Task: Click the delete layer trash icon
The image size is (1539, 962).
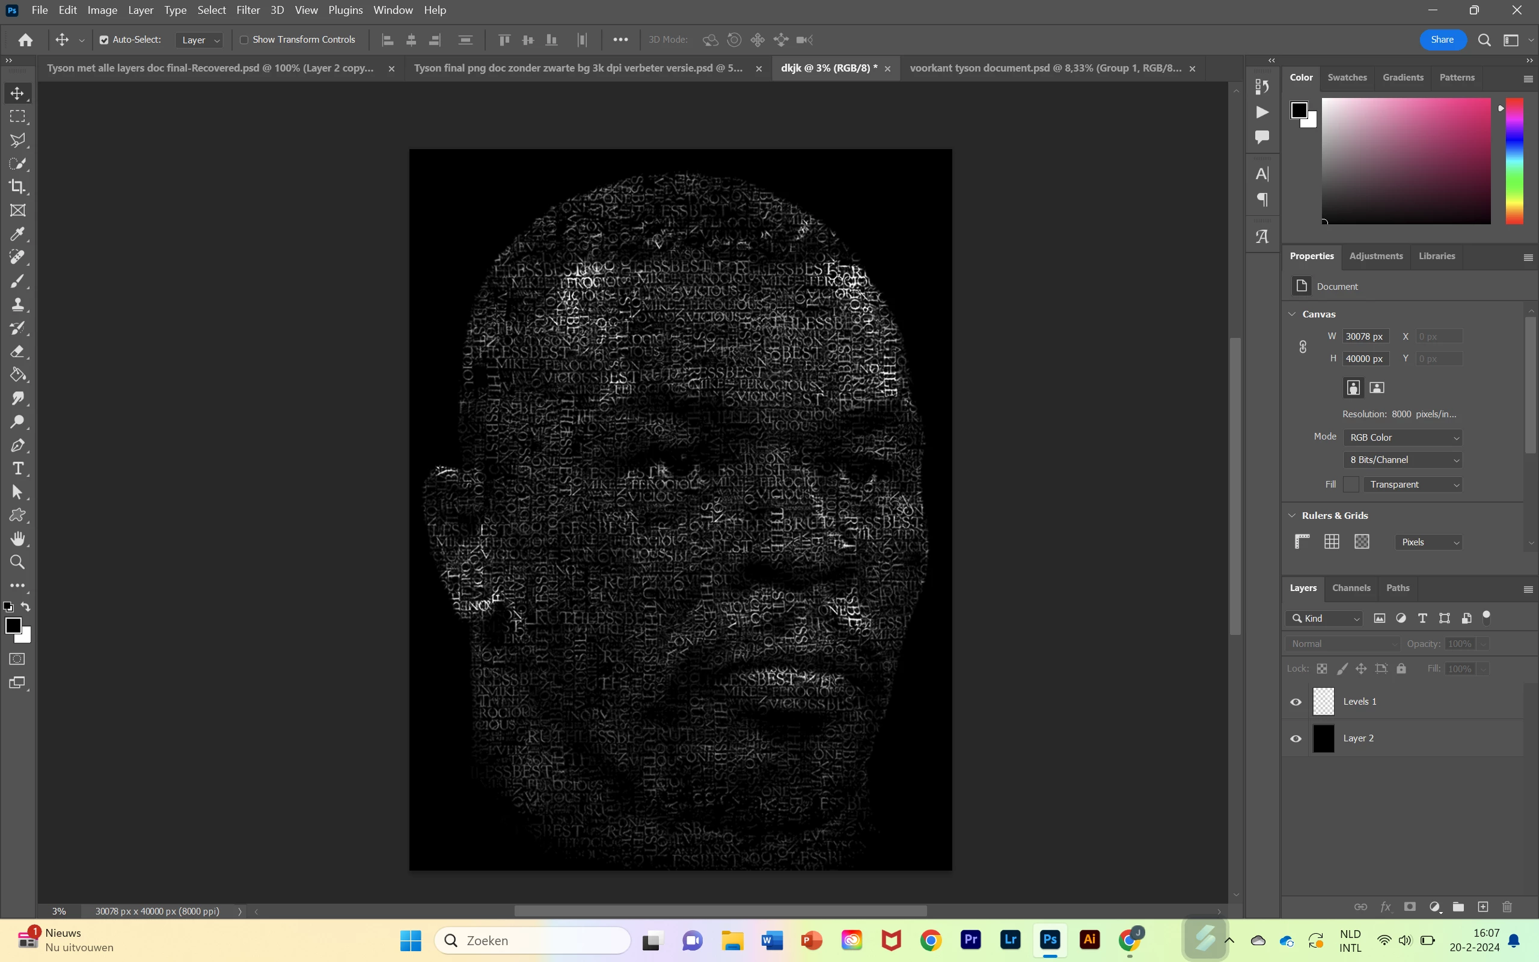Action: 1507,907
